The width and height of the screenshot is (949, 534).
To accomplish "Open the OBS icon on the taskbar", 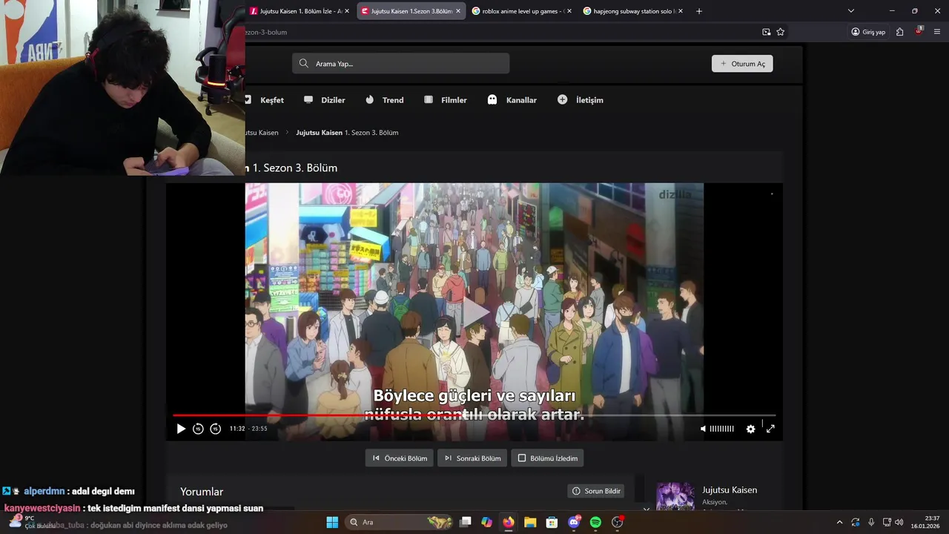I will point(618,522).
